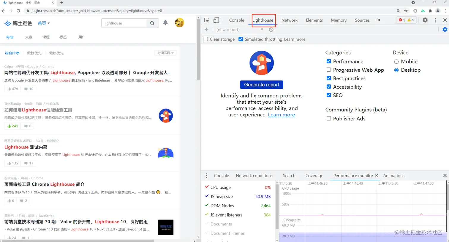Screen dimensions: 449x242
Task: Click the page address bar URL
Action: pos(97,11)
